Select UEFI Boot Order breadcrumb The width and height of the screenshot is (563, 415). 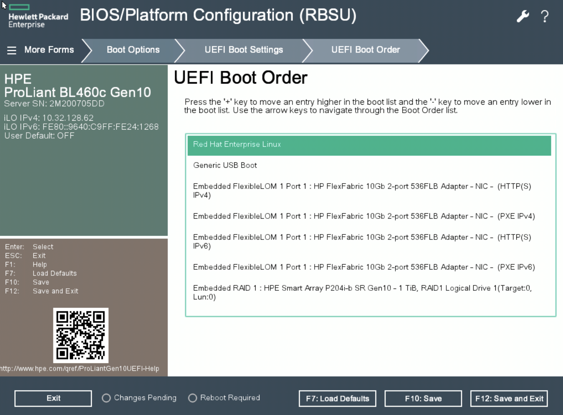(x=365, y=50)
